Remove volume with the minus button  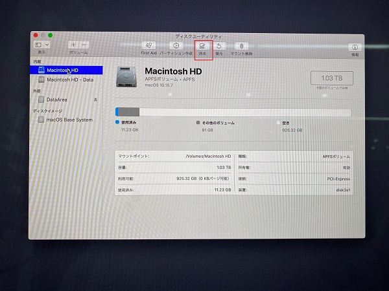(x=84, y=45)
